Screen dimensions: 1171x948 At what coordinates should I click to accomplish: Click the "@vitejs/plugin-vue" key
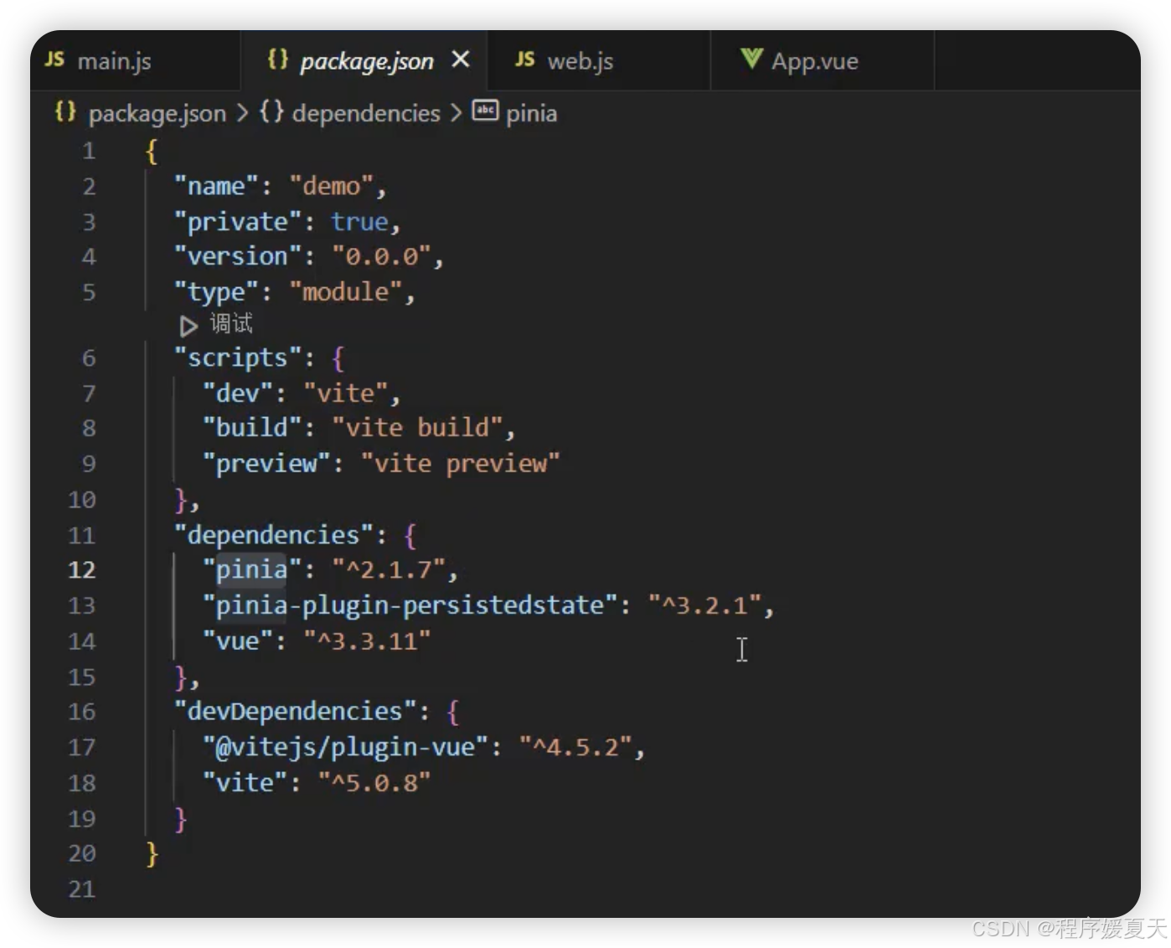pyautogui.click(x=345, y=747)
